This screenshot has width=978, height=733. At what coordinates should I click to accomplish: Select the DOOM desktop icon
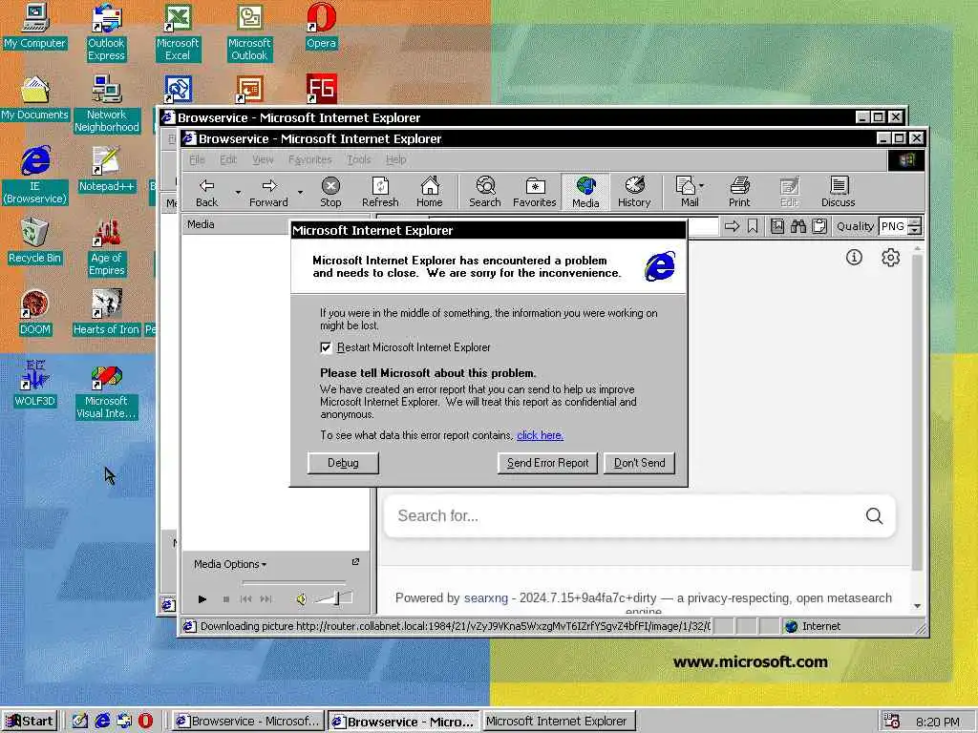pyautogui.click(x=35, y=313)
